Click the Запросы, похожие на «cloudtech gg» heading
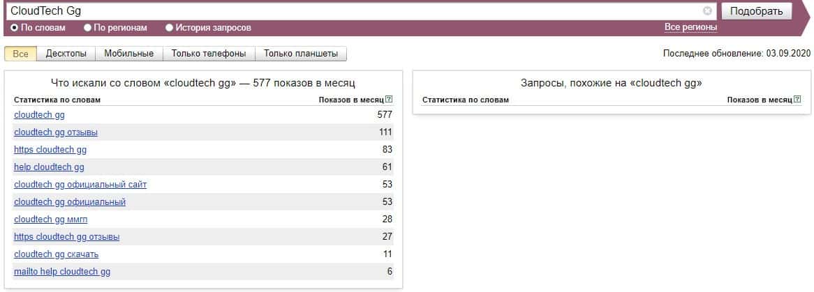Viewport: 814px width, 292px height. pos(611,83)
